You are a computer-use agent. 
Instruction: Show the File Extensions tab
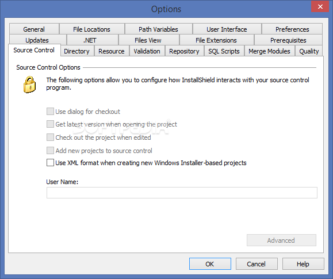coord(216,40)
